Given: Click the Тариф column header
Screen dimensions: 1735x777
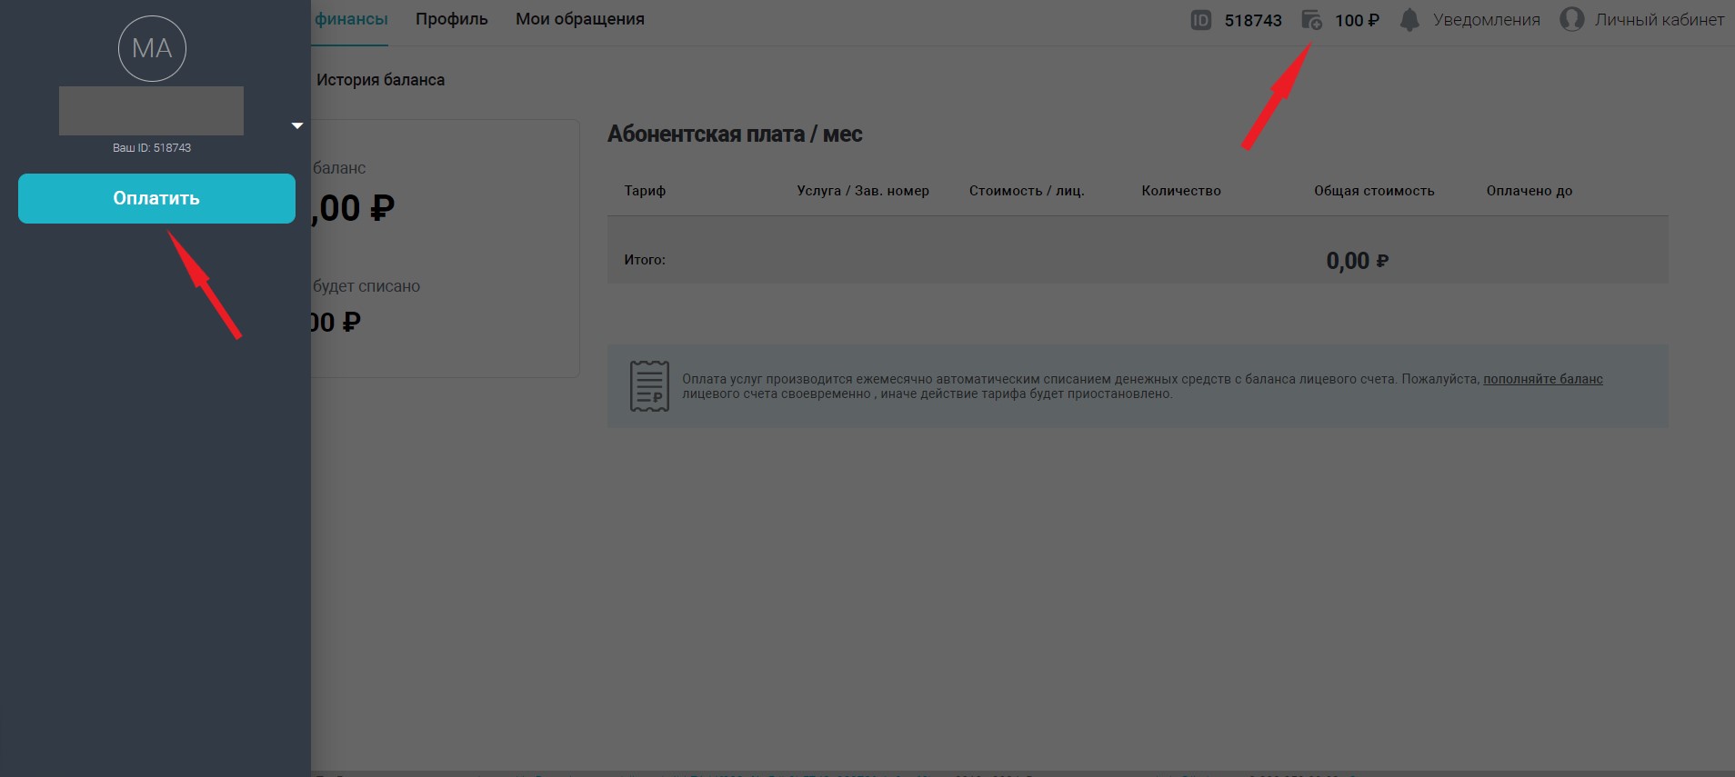Looking at the screenshot, I should click(645, 191).
